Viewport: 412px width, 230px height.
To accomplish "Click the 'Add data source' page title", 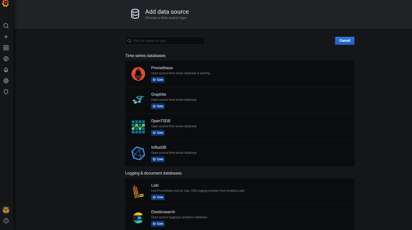I will click(x=167, y=12).
